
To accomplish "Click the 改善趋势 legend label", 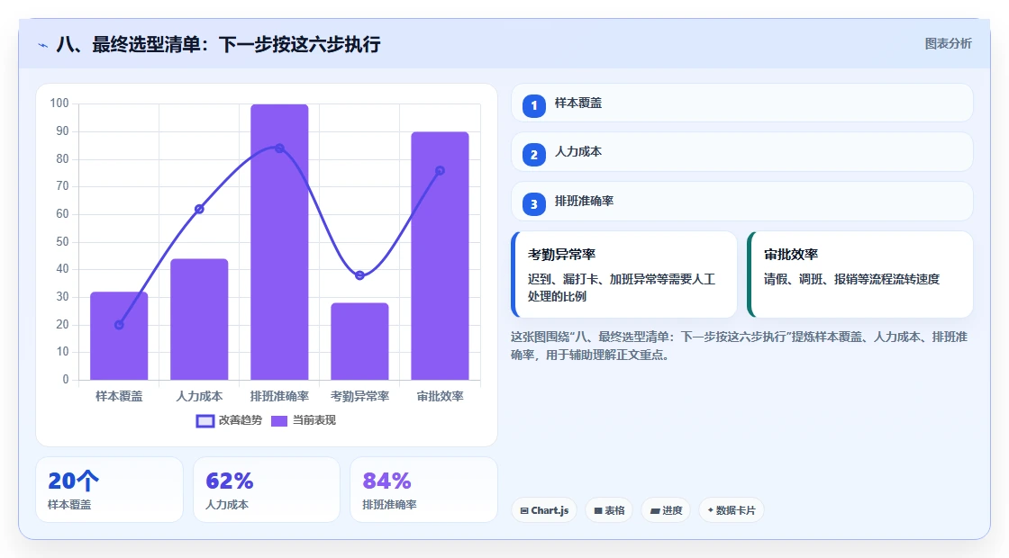I will tap(240, 420).
